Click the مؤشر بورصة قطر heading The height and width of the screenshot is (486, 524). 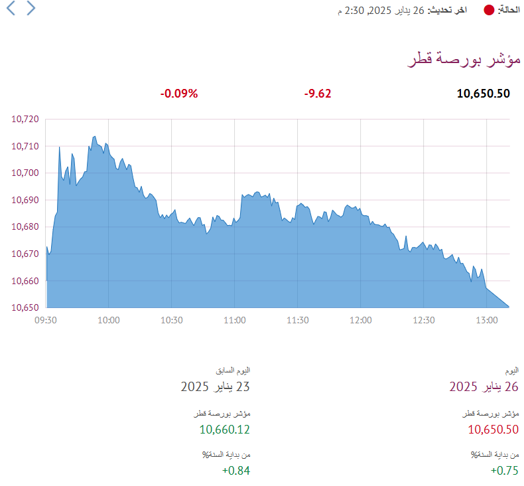click(464, 59)
